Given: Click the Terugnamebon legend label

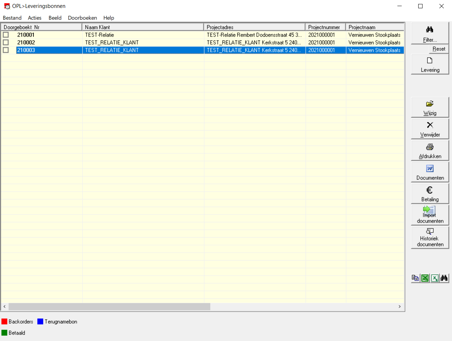Looking at the screenshot, I should point(61,322).
